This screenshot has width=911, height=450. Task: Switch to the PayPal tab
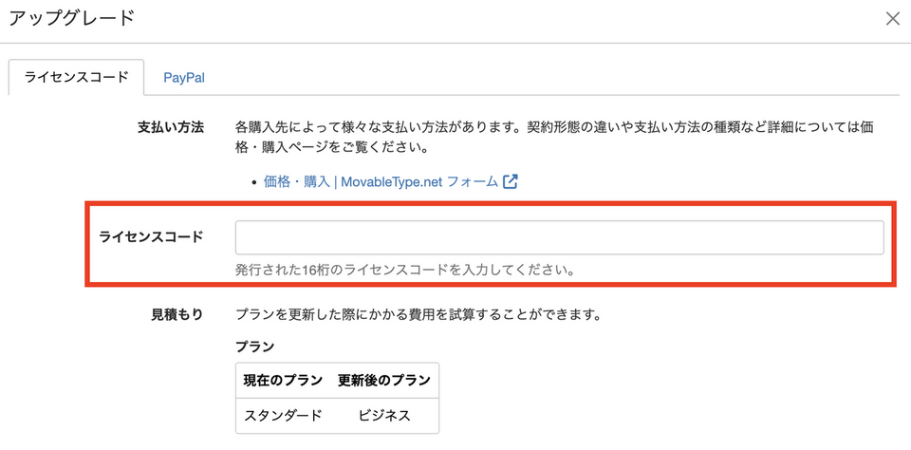pos(184,78)
